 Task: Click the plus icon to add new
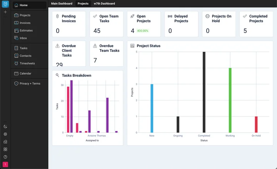click(5, 12)
